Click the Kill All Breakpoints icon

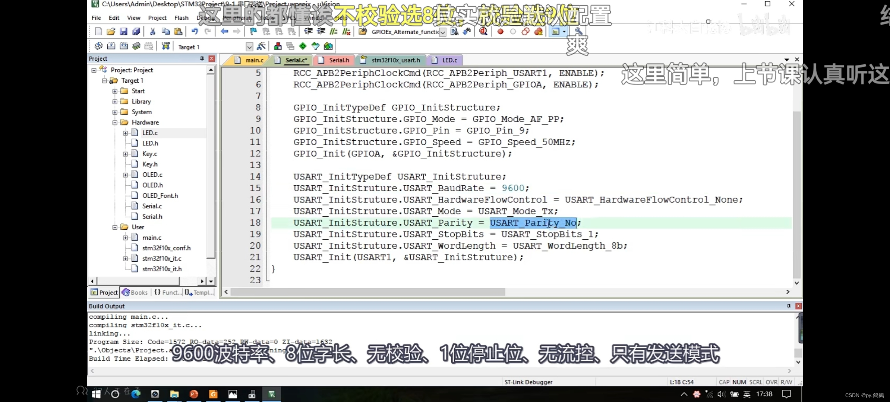tap(539, 32)
